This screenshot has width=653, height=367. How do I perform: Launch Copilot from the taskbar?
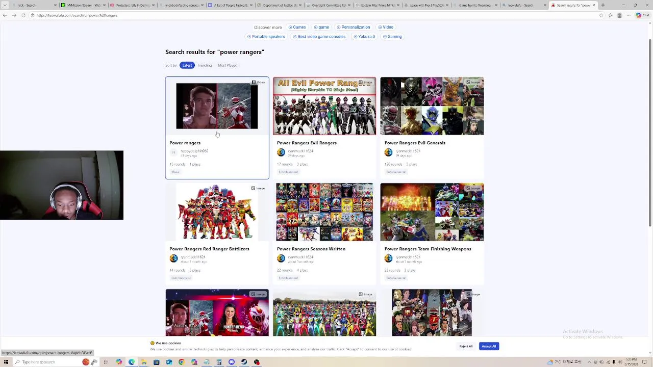(119, 362)
